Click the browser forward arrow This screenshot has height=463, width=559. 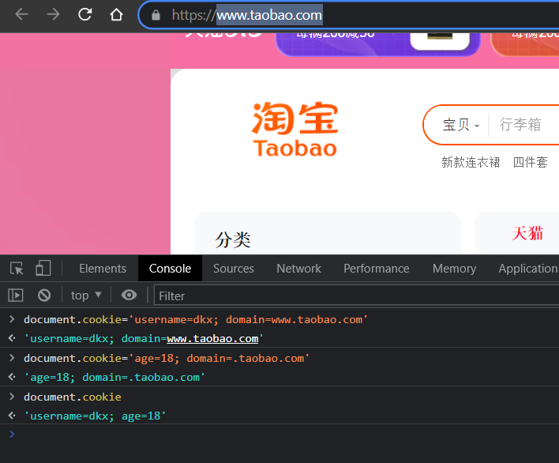[53, 15]
